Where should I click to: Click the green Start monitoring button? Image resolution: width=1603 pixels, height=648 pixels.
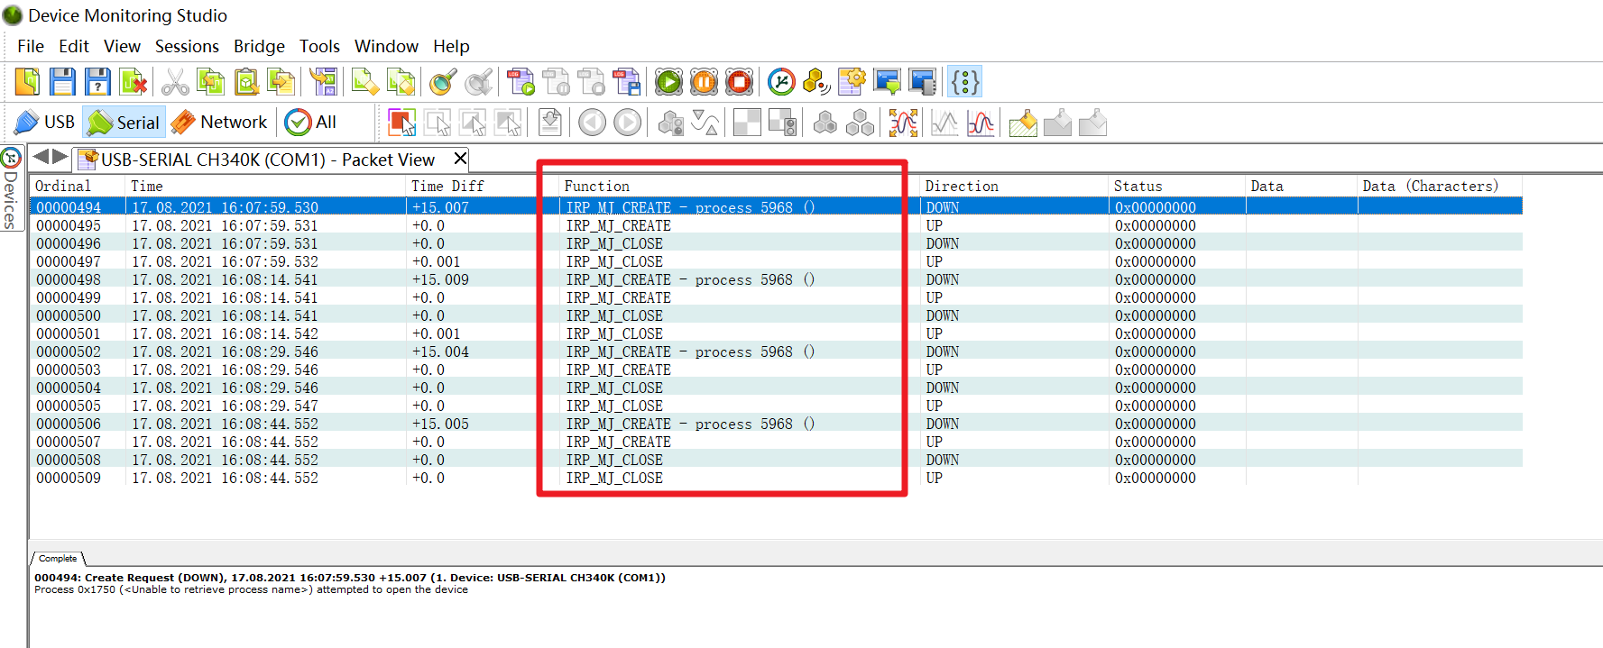(x=668, y=82)
